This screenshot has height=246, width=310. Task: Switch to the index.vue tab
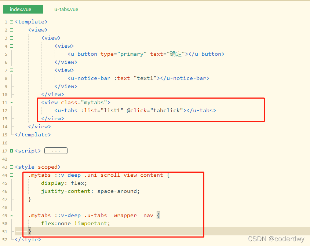23,9
